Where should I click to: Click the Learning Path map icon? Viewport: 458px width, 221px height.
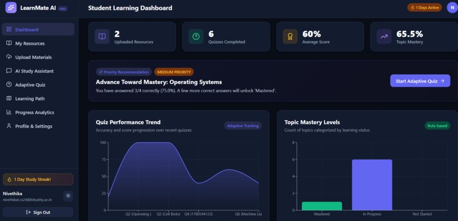tap(9, 99)
